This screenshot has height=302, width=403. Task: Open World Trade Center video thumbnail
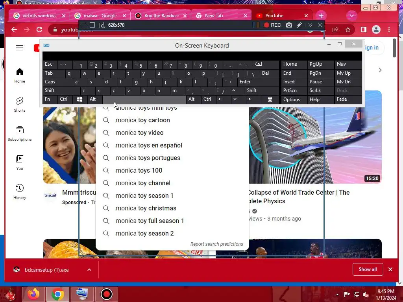(315, 137)
